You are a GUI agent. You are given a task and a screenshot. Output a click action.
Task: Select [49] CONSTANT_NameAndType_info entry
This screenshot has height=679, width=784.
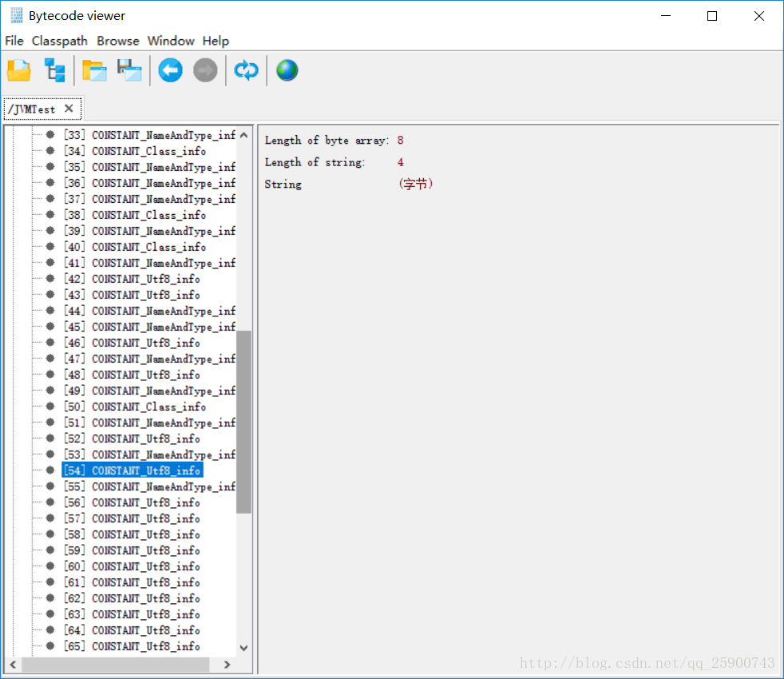pyautogui.click(x=149, y=391)
